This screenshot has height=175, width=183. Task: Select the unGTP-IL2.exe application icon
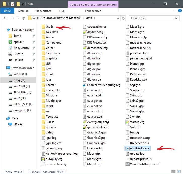coord(127,148)
